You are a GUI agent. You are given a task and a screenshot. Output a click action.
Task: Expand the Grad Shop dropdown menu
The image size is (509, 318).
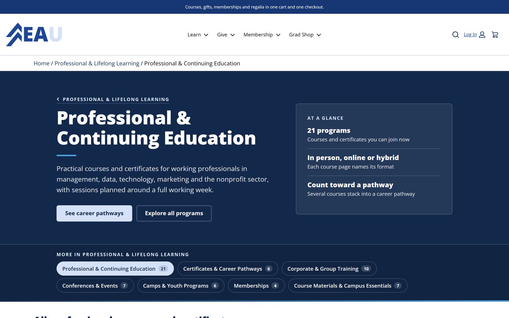[305, 35]
